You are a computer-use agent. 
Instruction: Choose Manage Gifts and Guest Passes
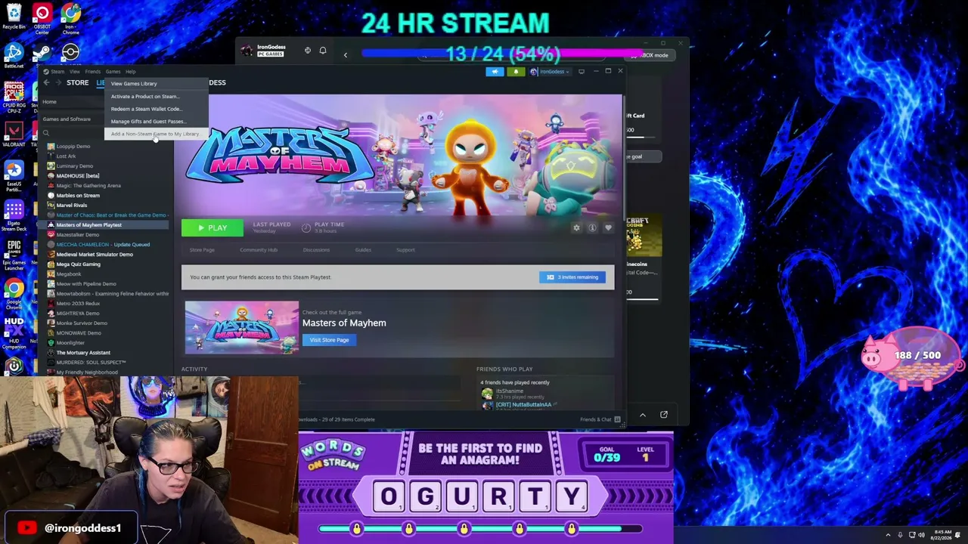pos(148,121)
